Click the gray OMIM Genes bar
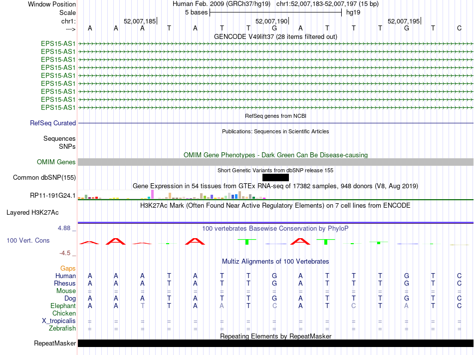The width and height of the screenshot is (474, 355). [275, 162]
